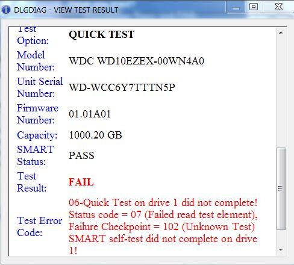The height and width of the screenshot is (265, 294).
Task: Close the DLGDIAG test result window
Action: click(278, 7)
